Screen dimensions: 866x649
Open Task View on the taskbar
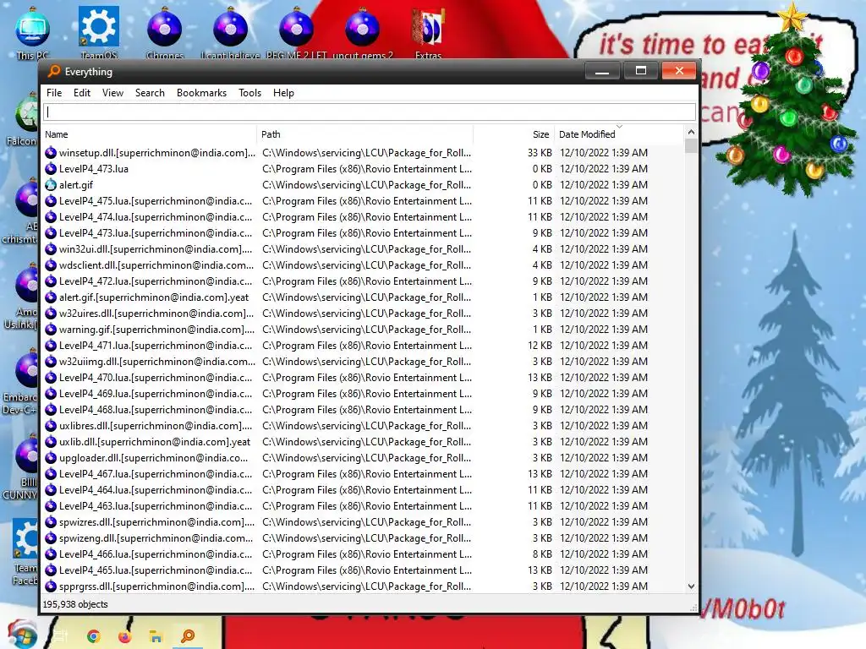[x=61, y=636]
